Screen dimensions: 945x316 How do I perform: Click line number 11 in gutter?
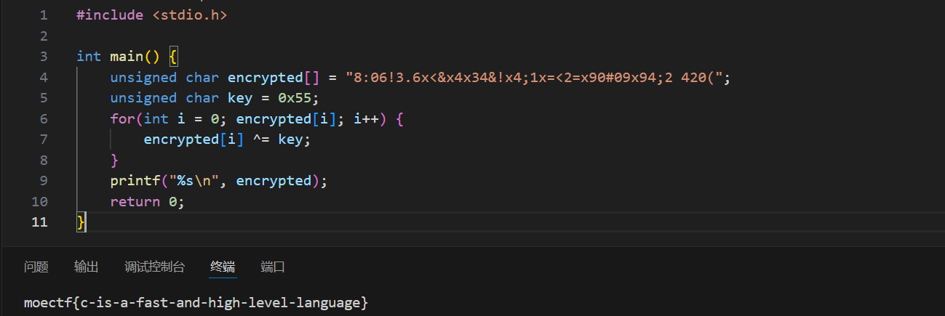coord(40,222)
